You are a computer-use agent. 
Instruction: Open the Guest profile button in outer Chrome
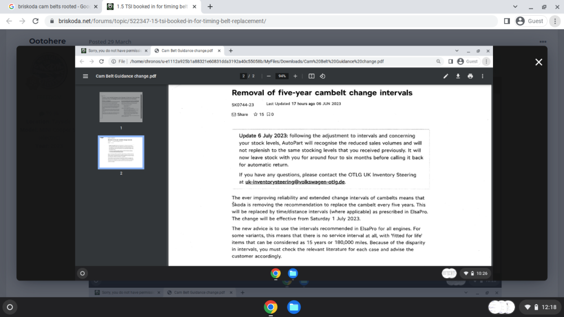[530, 21]
